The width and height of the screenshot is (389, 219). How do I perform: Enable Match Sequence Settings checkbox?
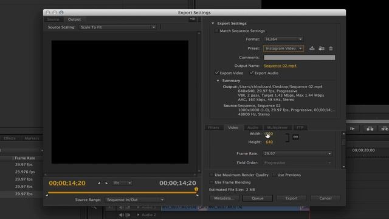(x=216, y=31)
